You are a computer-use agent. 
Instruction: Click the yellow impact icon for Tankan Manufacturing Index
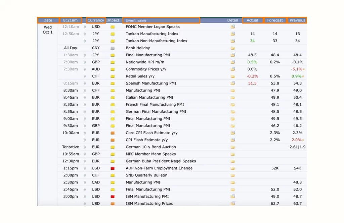(113, 34)
